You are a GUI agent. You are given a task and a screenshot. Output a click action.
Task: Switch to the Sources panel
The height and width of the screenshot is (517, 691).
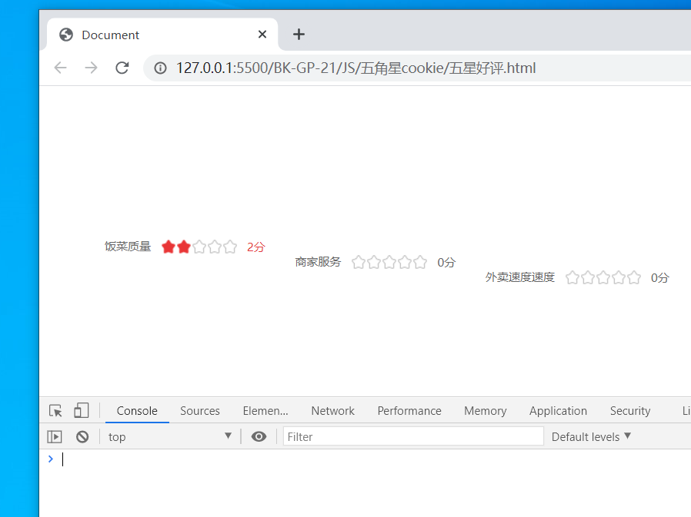tap(199, 410)
